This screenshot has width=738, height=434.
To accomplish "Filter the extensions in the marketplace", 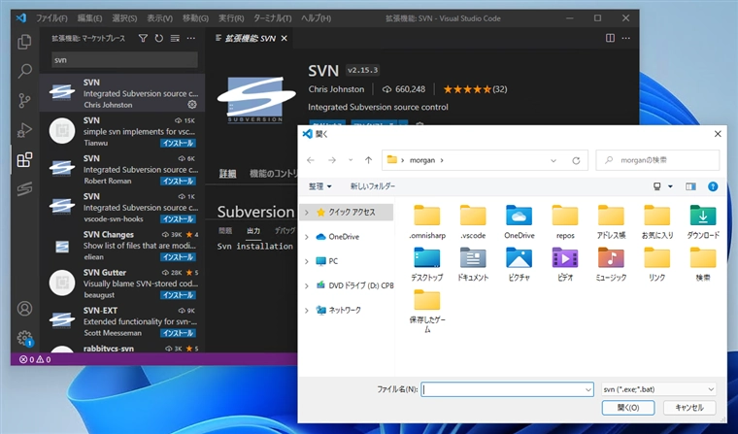I will (x=143, y=38).
